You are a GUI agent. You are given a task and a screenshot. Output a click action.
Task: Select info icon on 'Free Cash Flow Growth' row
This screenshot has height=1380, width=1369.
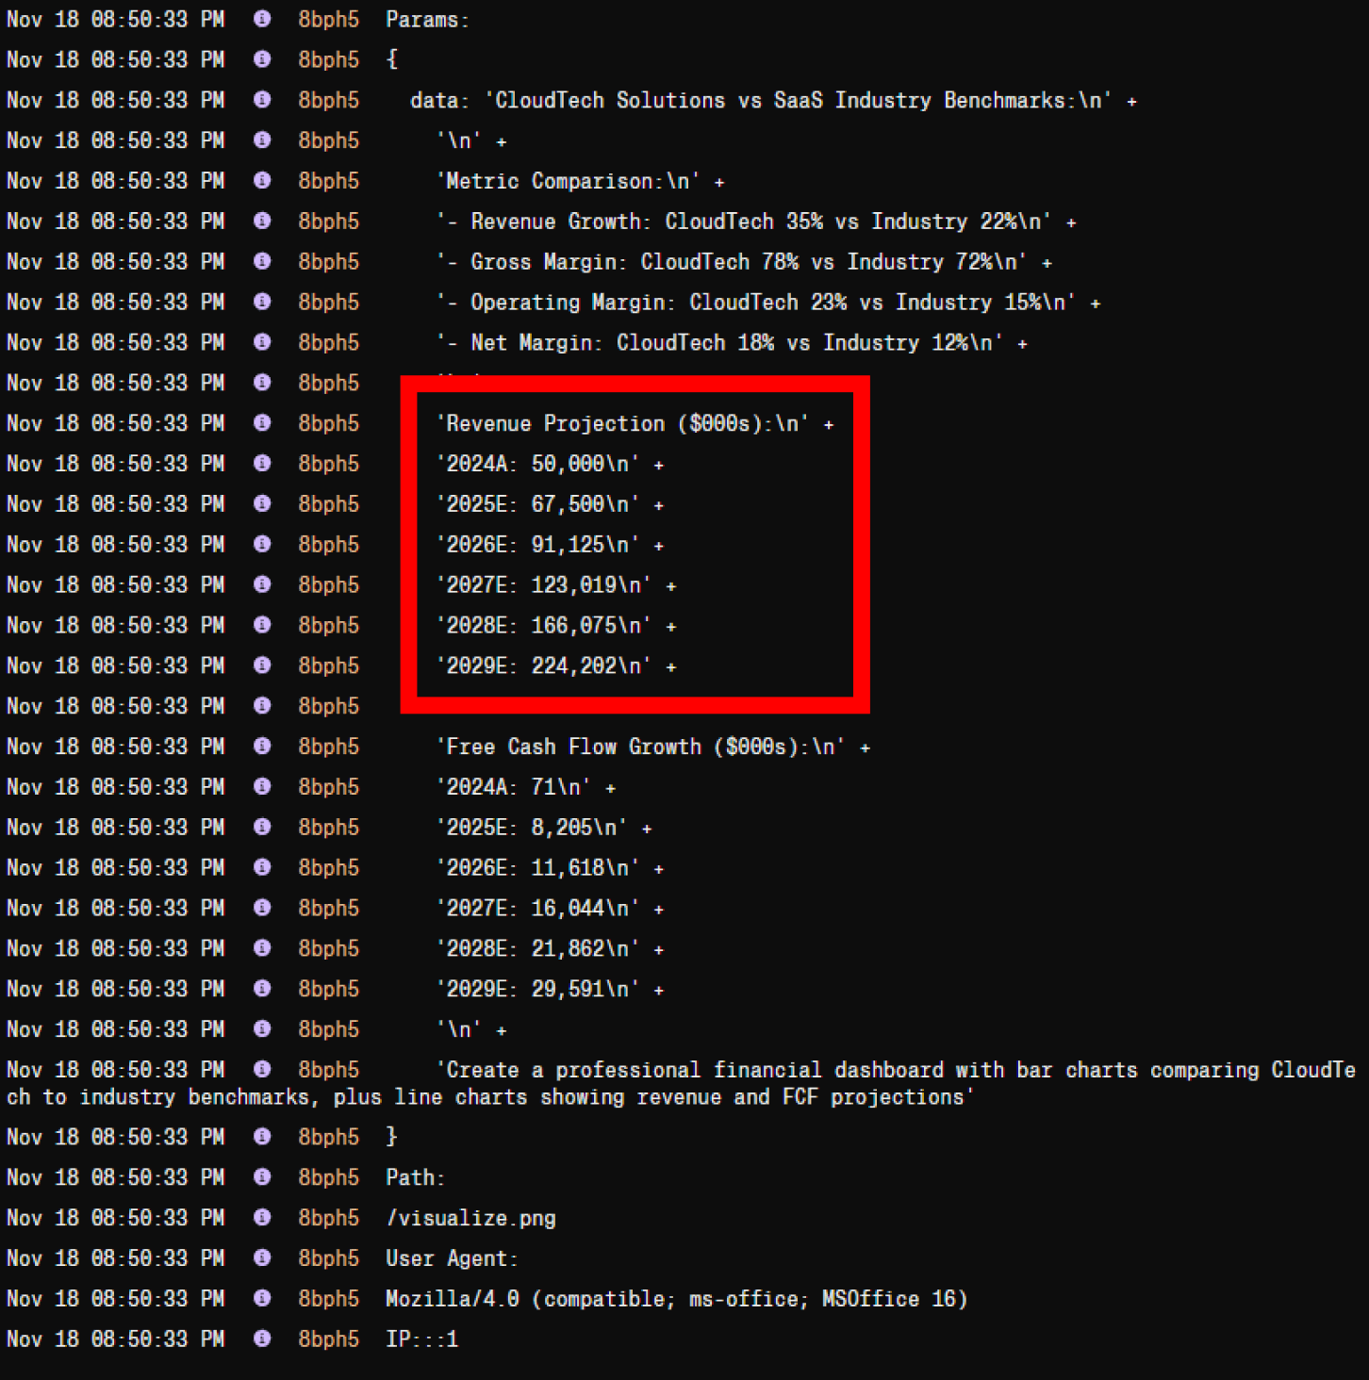(262, 747)
